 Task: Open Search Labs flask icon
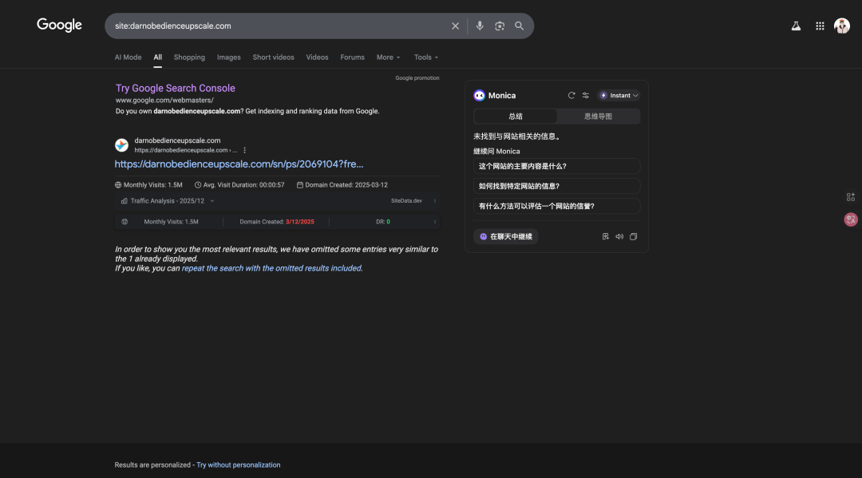click(x=796, y=26)
